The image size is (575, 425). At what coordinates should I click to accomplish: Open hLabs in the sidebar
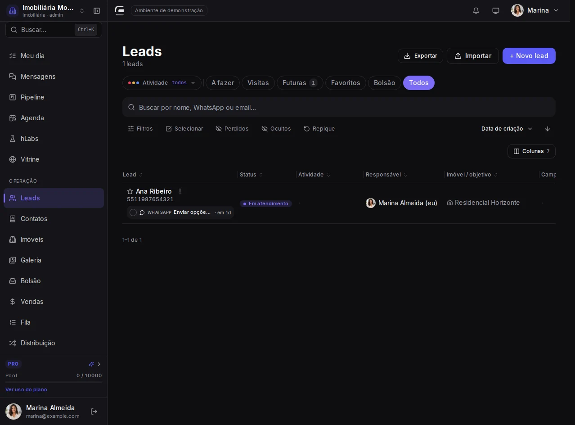coord(54,139)
